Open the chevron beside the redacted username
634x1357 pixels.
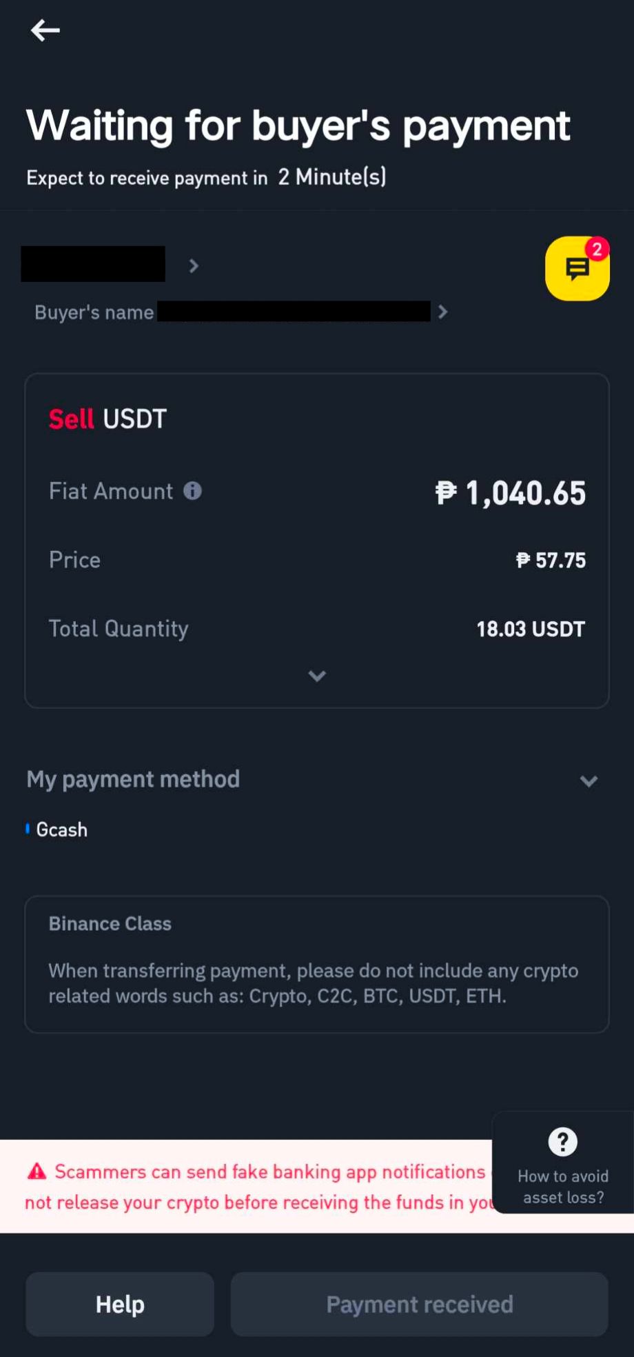(194, 265)
